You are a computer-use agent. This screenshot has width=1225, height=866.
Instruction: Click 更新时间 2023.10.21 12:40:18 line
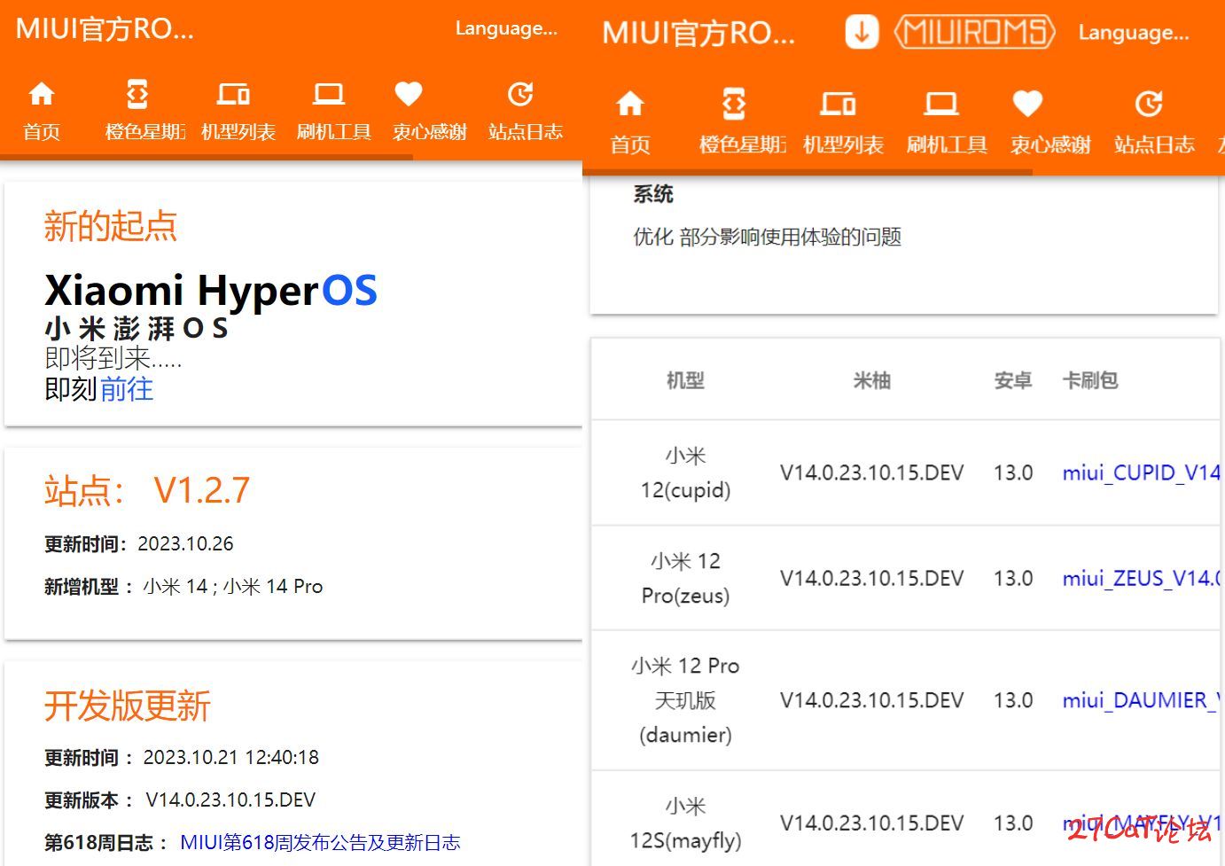(x=182, y=757)
